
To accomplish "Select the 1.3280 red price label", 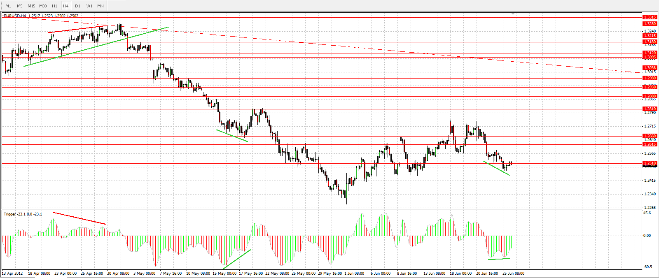I will [650, 24].
